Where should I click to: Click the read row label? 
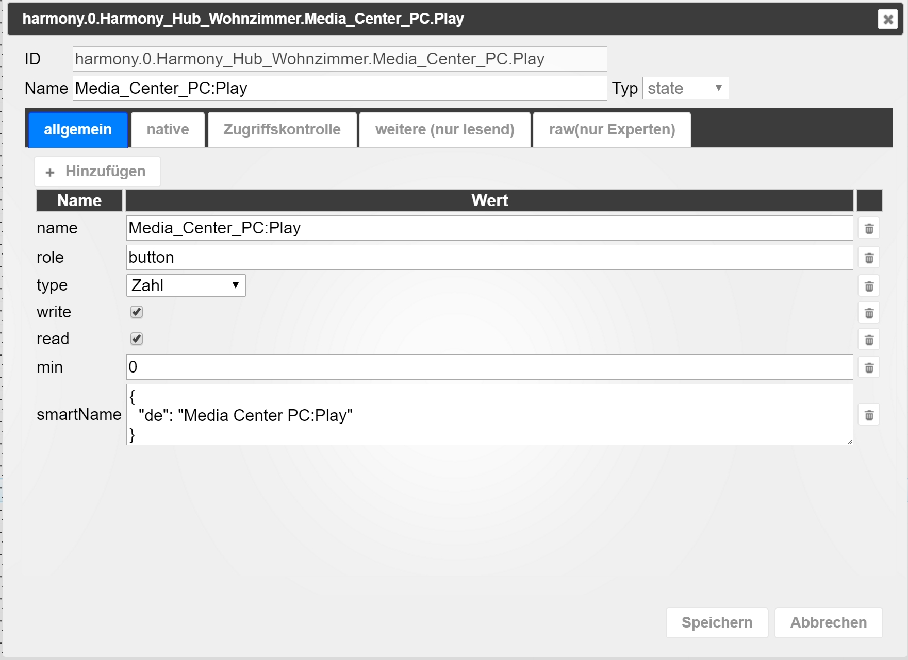[53, 339]
